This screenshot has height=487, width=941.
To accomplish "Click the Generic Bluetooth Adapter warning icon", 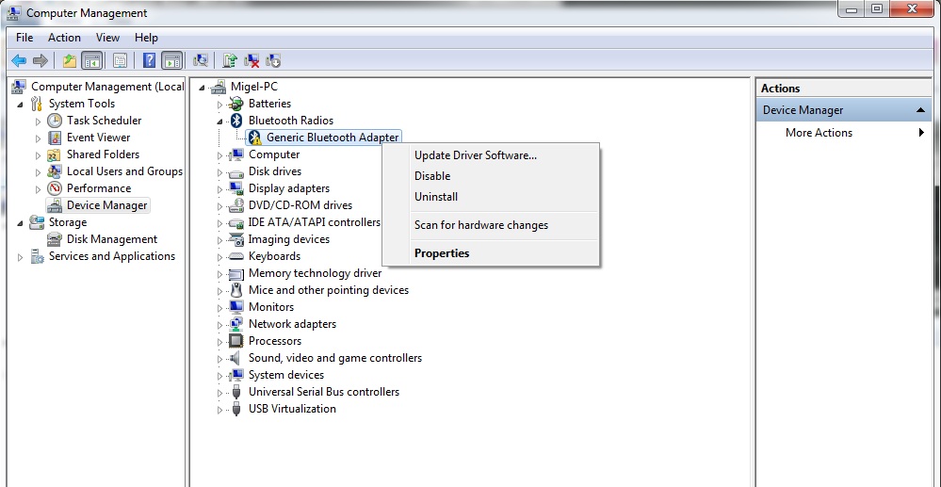I will [x=255, y=138].
